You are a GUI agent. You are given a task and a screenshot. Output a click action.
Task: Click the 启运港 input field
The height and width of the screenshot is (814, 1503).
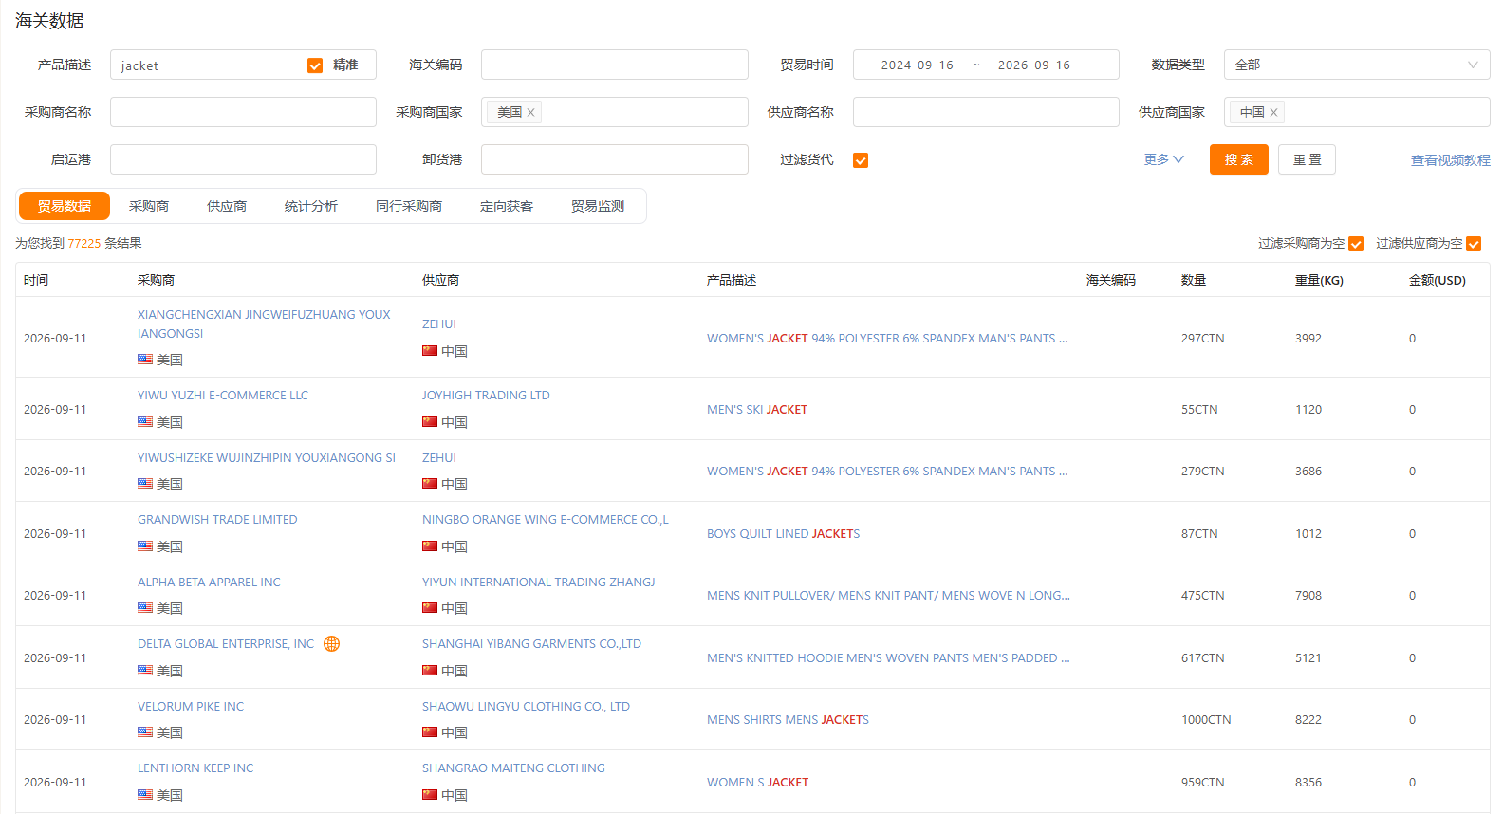[x=243, y=159]
